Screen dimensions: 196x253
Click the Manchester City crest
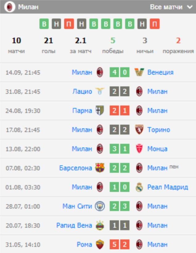tap(100, 206)
